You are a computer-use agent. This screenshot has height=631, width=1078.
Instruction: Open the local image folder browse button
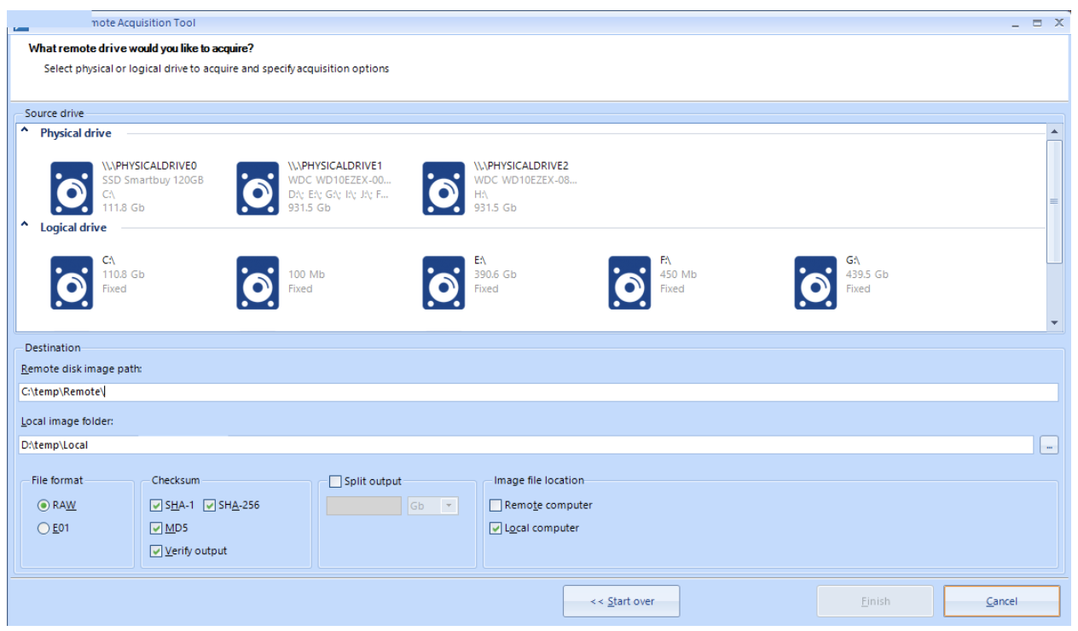pyautogui.click(x=1049, y=445)
